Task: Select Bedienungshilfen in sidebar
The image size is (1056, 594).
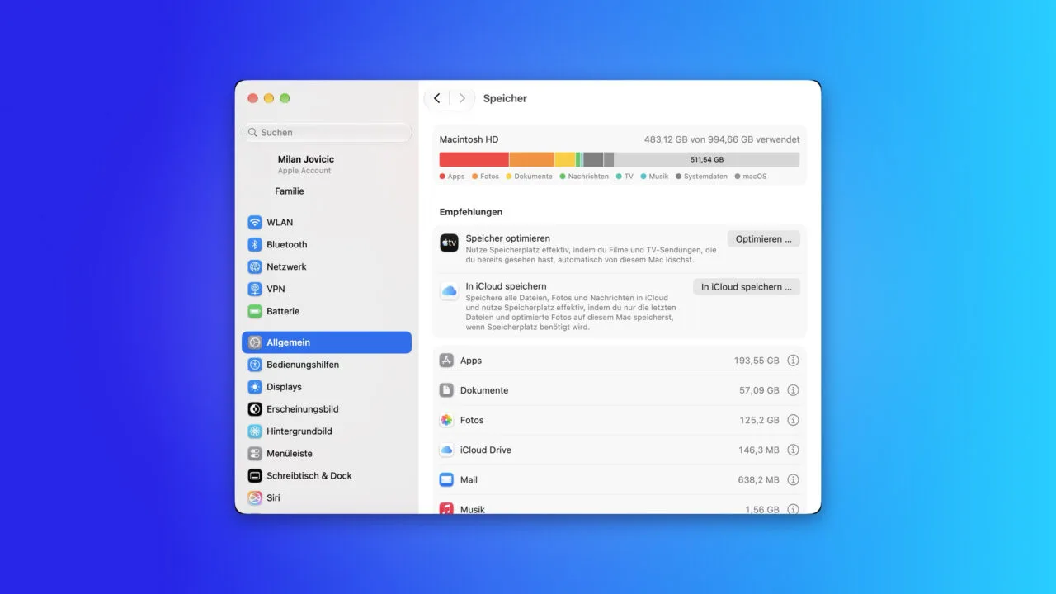Action: tap(327, 365)
